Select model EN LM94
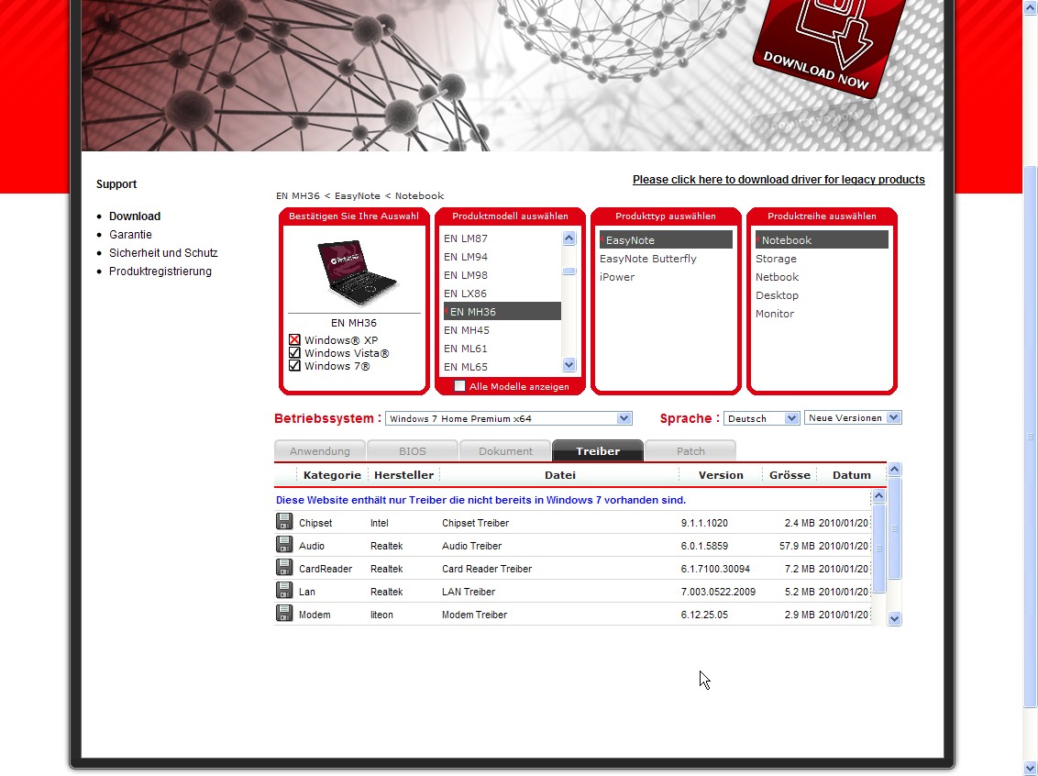The height and width of the screenshot is (776, 1038). pos(466,257)
